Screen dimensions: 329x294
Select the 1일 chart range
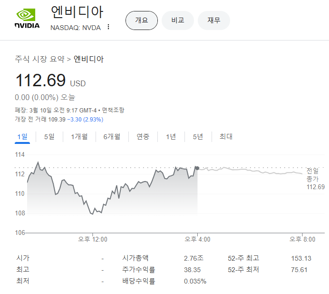tap(22, 137)
